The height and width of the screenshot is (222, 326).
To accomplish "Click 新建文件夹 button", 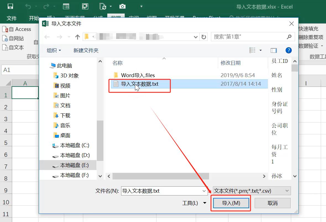I will (x=86, y=50).
